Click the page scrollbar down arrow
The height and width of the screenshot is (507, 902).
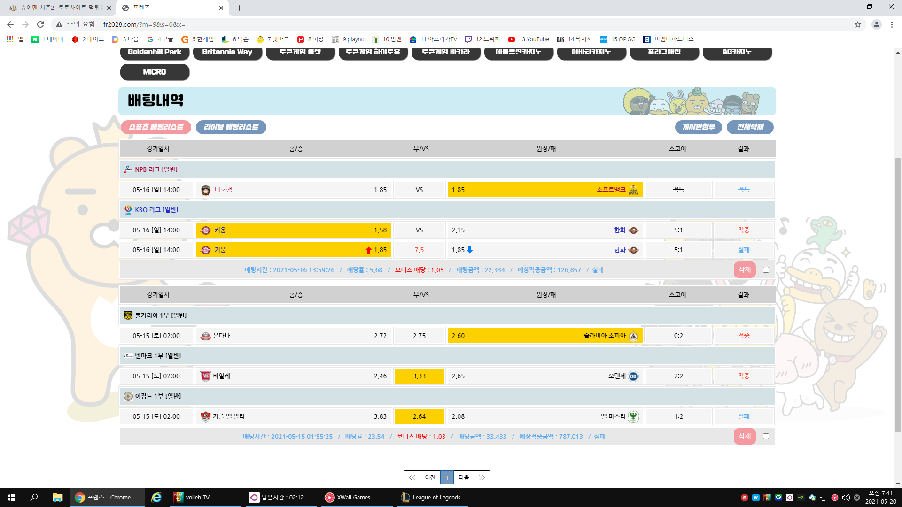tap(898, 484)
